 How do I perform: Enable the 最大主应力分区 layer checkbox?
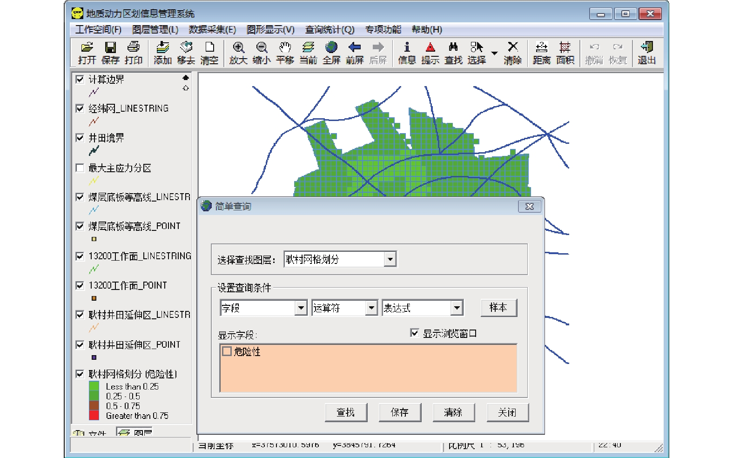click(x=80, y=168)
